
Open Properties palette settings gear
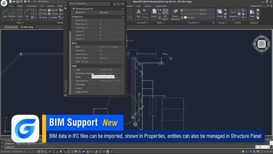tap(65, 8)
